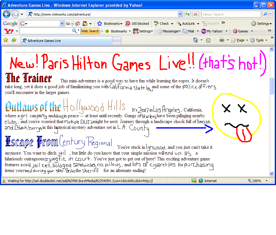Click the Google toolbar Go button
The height and width of the screenshot is (235, 276).
pos(68,24)
